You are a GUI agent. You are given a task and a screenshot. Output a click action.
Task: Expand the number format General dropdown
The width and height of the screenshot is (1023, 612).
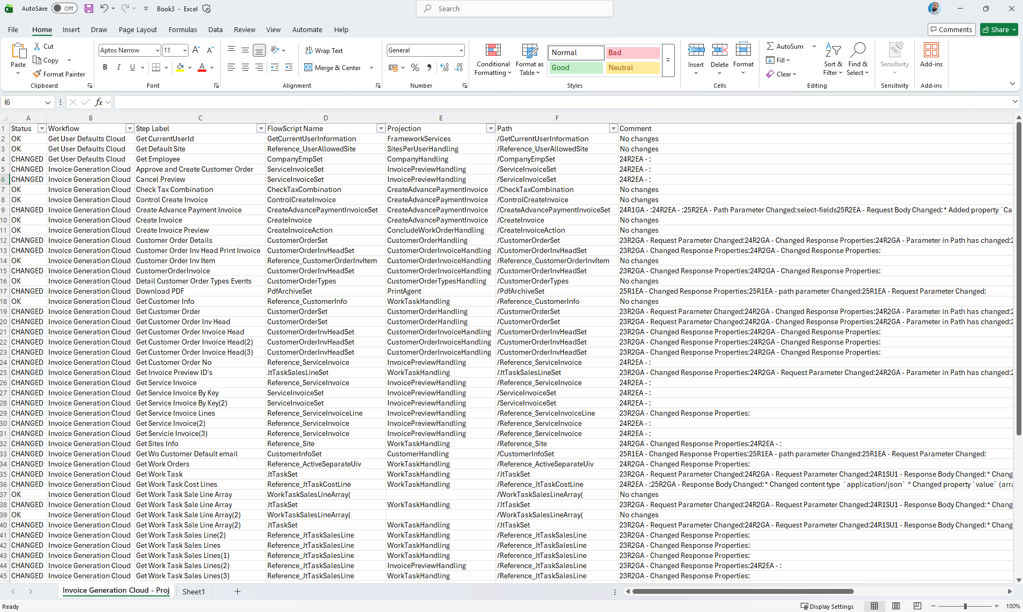(461, 50)
